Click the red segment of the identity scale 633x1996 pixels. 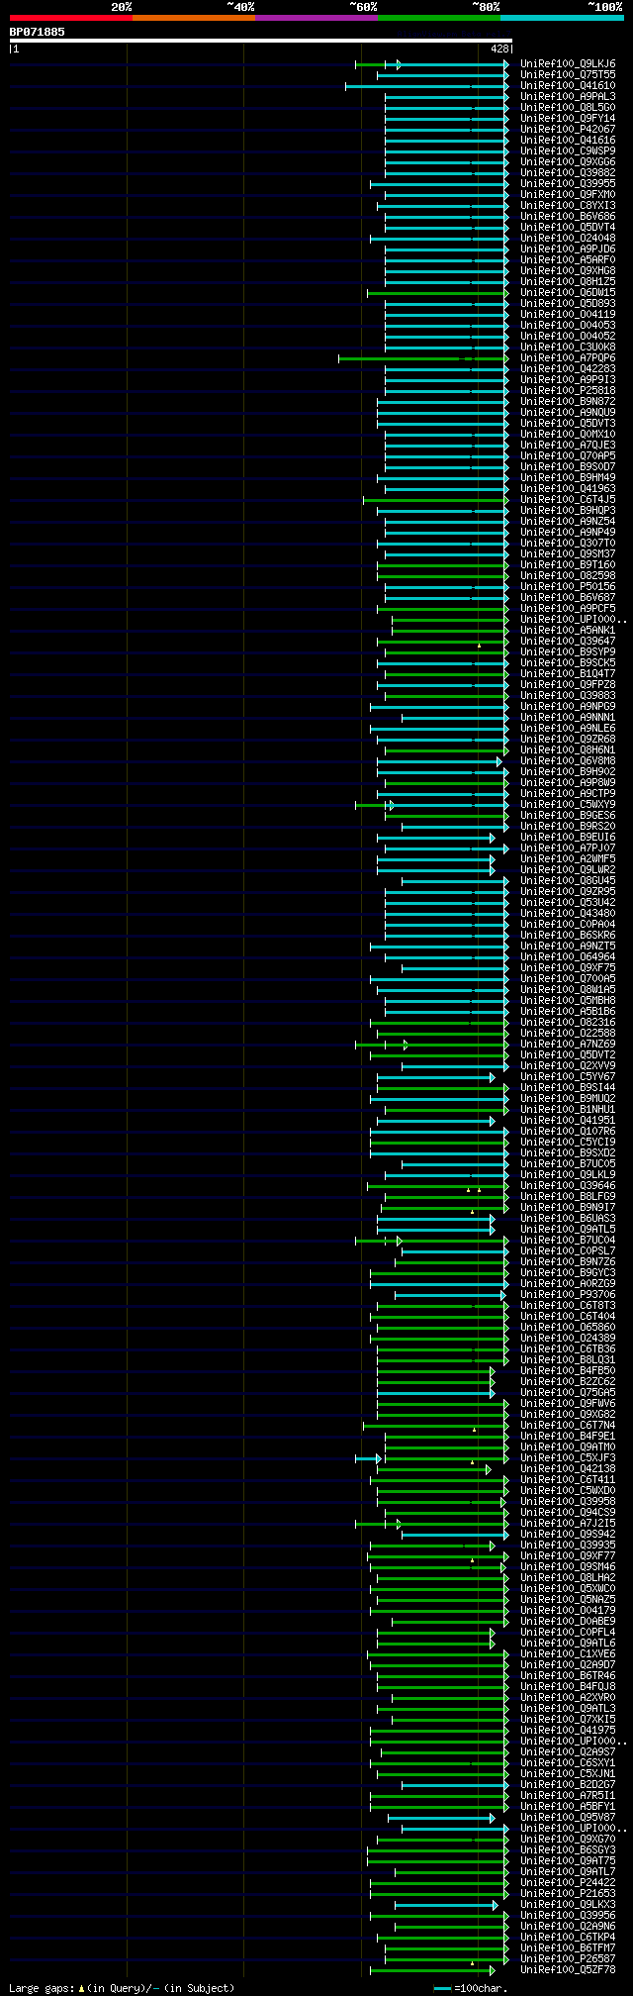coord(70,18)
